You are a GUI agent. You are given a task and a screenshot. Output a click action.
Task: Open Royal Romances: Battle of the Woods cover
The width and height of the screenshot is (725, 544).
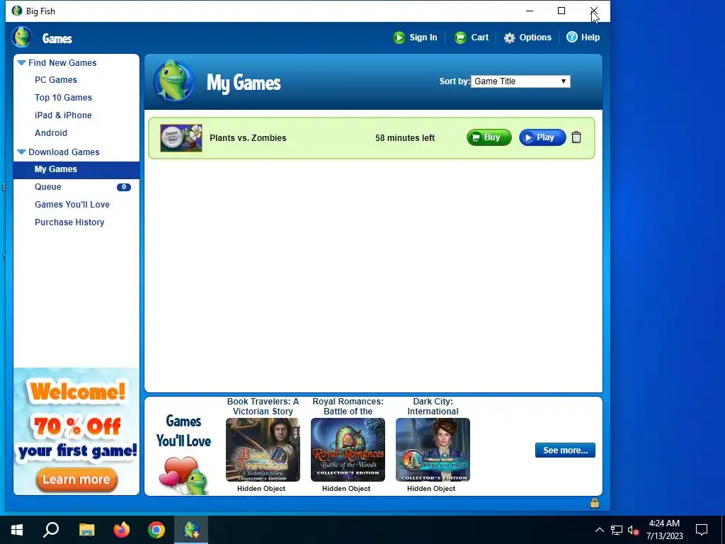(348, 450)
